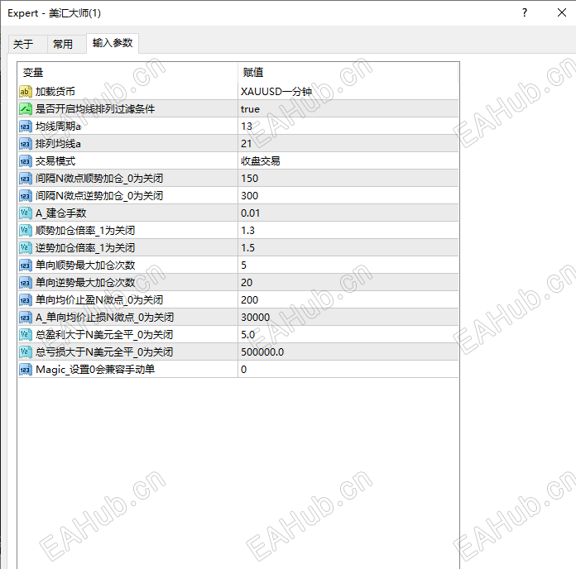Select the 逆势加仓倍率_1为关闭 label

(x=85, y=248)
